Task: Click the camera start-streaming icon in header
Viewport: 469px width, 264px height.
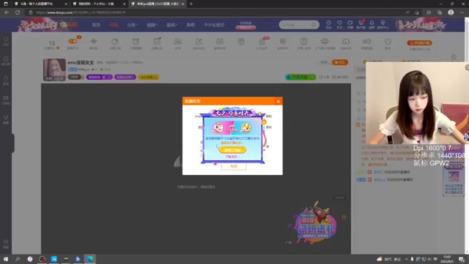Action: point(350,23)
